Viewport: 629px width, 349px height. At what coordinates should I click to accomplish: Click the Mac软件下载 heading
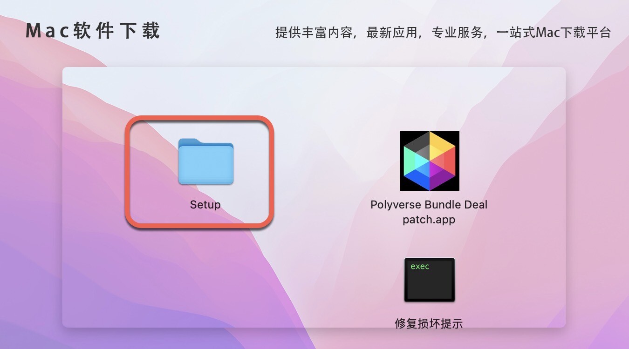point(93,31)
